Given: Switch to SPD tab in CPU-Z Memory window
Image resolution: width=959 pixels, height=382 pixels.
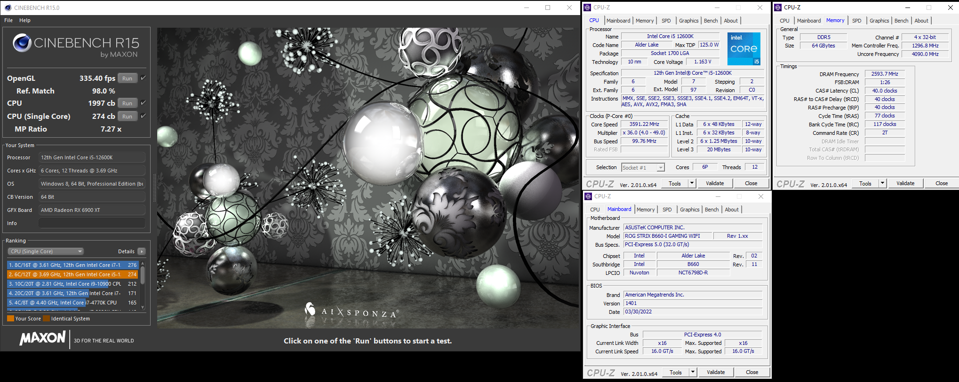Looking at the screenshot, I should 856,21.
